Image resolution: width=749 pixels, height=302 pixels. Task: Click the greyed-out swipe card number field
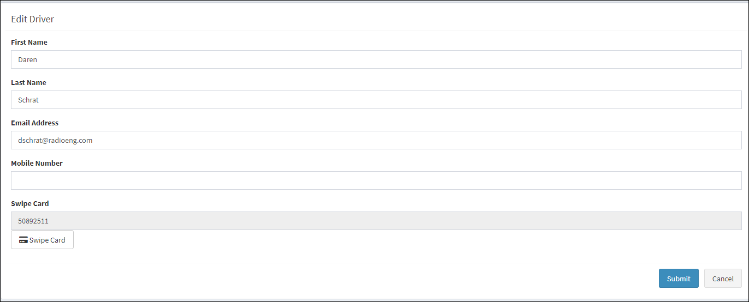[x=376, y=221]
